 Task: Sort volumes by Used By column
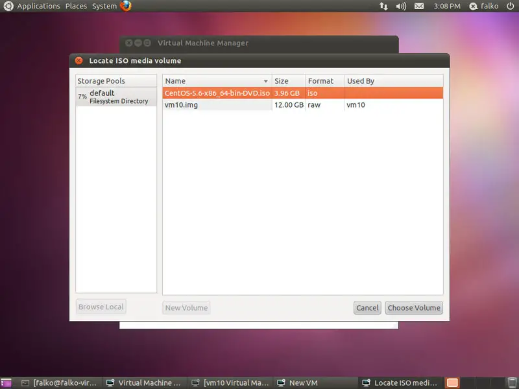pos(394,80)
